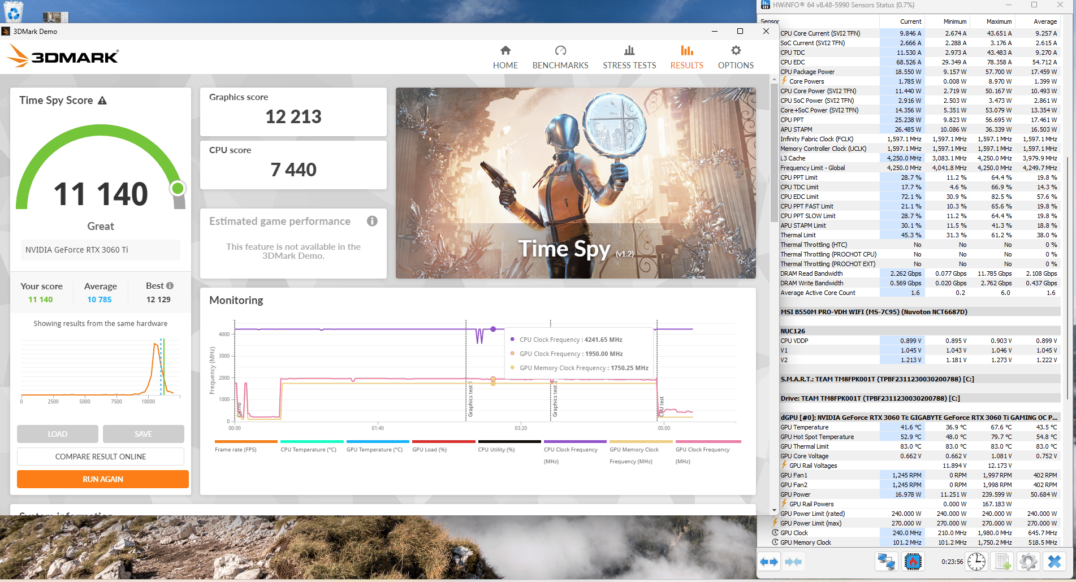This screenshot has height=582, width=1076.
Task: Select the RESULTS tab in 3DMark
Action: (x=687, y=58)
